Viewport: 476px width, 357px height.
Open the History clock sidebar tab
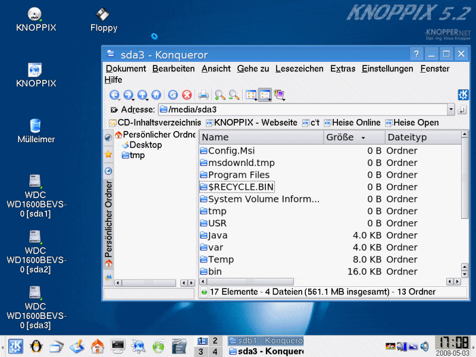(108, 171)
